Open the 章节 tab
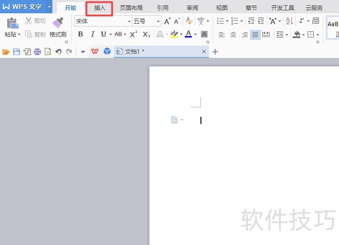The image size is (339, 245). tap(251, 8)
